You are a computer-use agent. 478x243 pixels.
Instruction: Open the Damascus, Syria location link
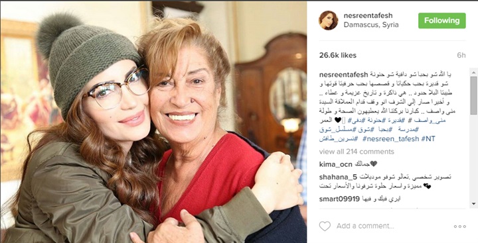click(x=371, y=25)
